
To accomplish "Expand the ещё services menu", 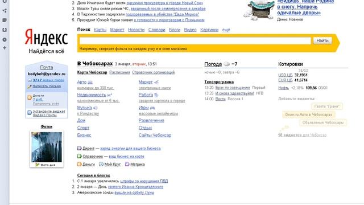I will (x=226, y=30).
